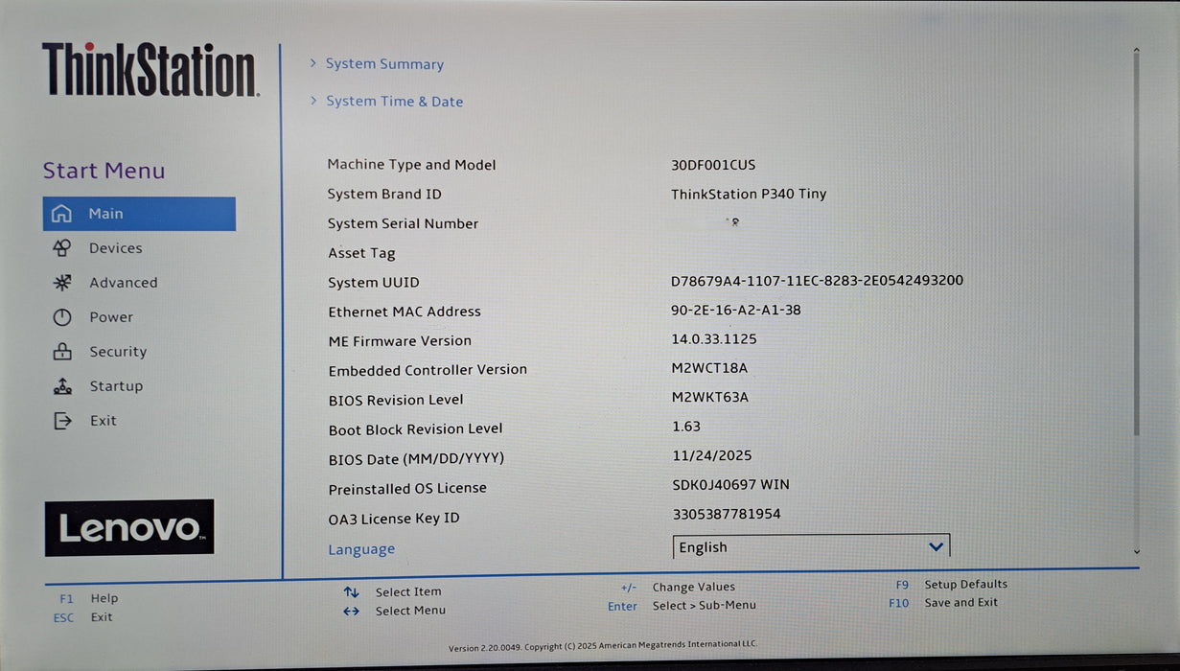Click the vertical scrollbar thumb
Screen dimensions: 1180x671
(x=1137, y=244)
